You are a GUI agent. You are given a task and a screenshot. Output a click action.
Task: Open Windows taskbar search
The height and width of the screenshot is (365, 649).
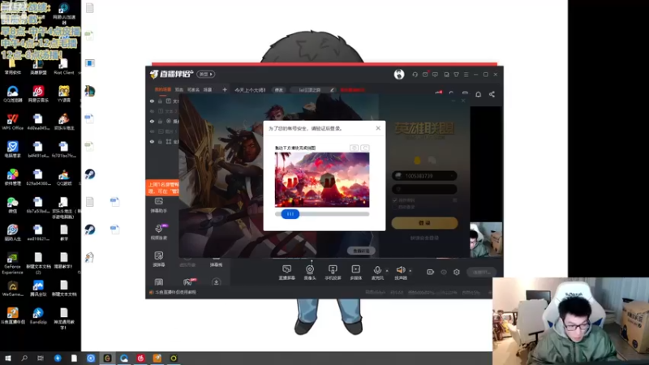24,358
